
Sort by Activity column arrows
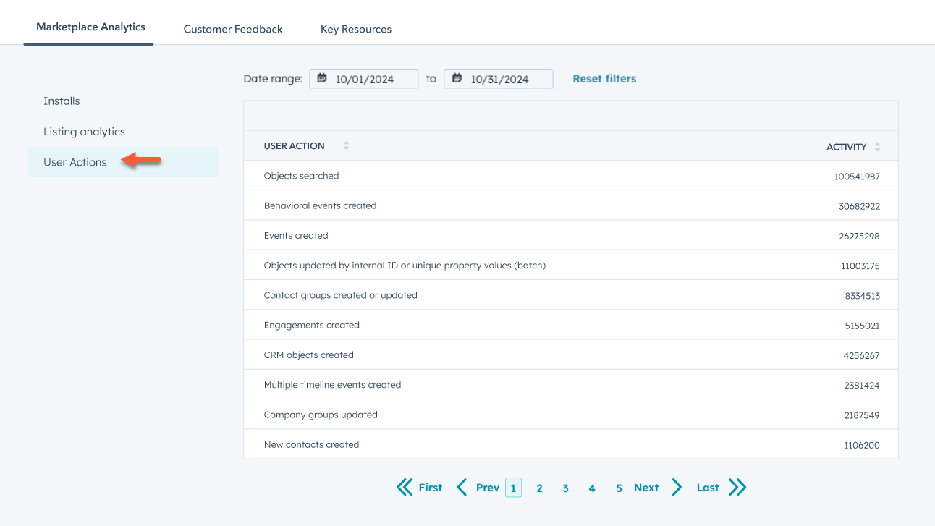click(877, 147)
